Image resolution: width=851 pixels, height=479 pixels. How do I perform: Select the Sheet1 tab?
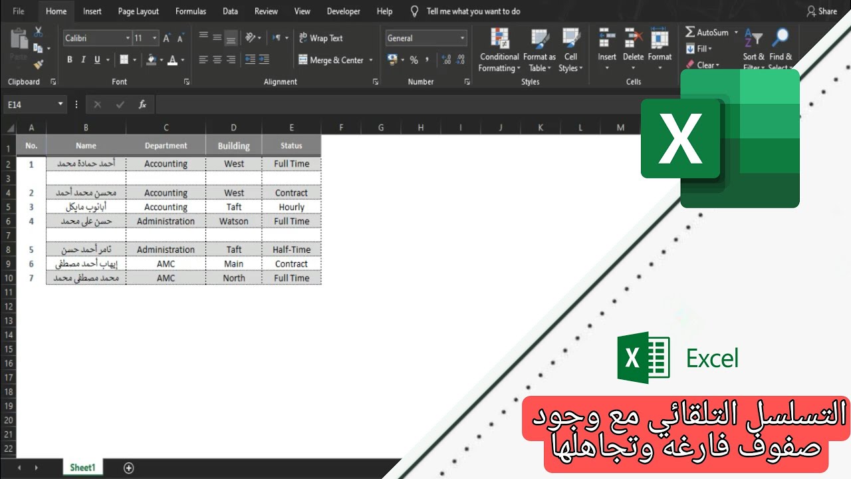pyautogui.click(x=82, y=468)
